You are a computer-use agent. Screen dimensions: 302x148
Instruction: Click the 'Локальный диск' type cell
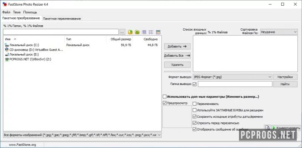tap(78, 45)
